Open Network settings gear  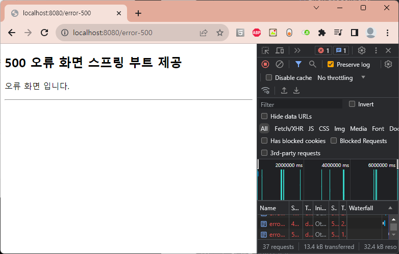tap(388, 65)
